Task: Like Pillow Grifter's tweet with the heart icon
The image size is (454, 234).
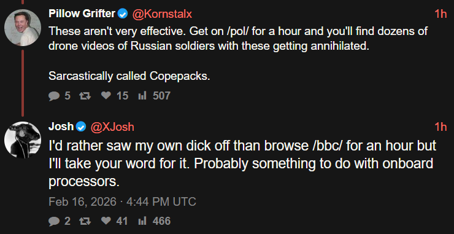Action: coord(106,95)
